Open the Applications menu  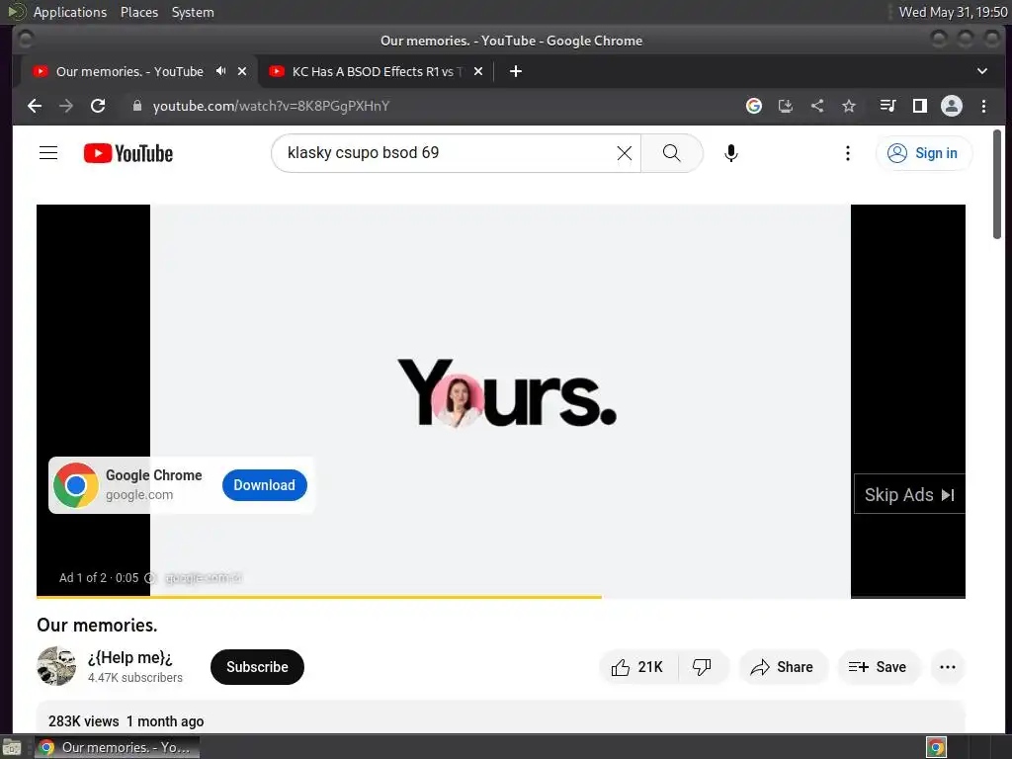point(70,12)
